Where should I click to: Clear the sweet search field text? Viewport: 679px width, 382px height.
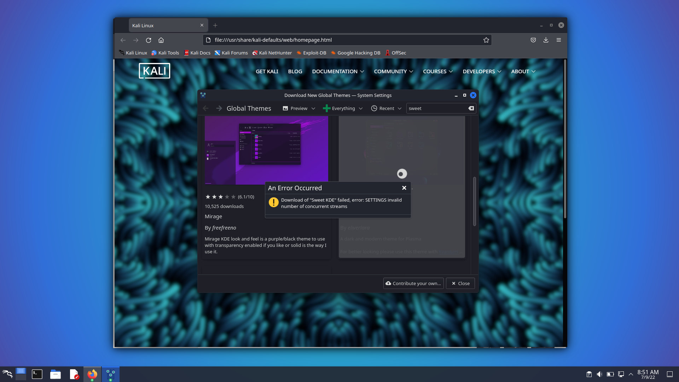pyautogui.click(x=471, y=108)
